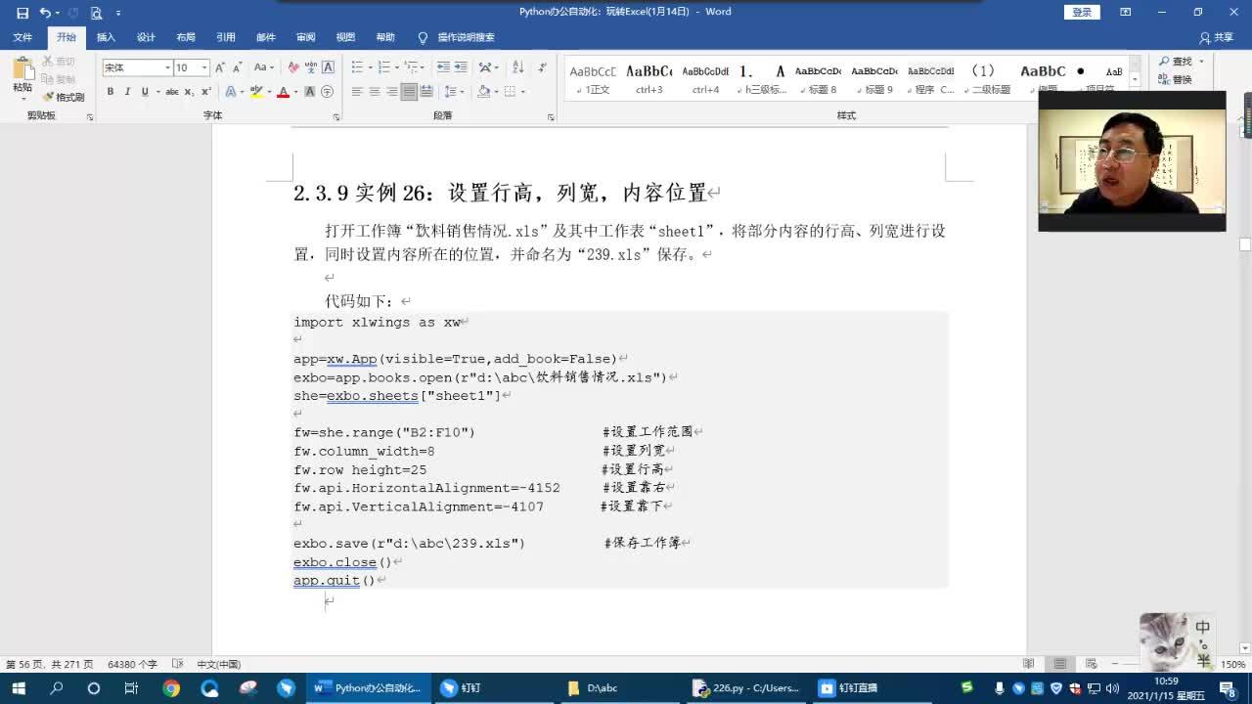This screenshot has width=1252, height=704.
Task: Replace text using 替换
Action: [1175, 79]
